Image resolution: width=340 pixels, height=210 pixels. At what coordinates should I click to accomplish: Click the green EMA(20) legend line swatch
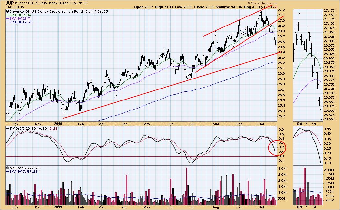tap(7, 15)
